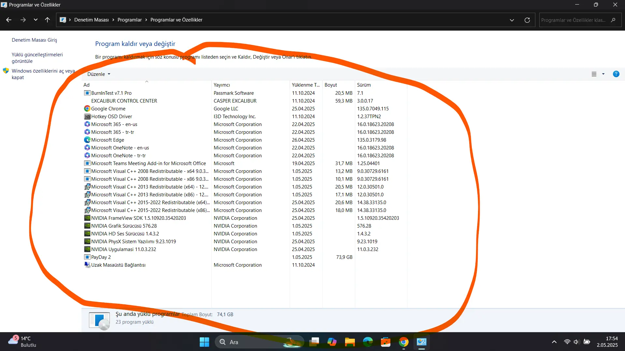Refresh the program list
Screen dimensions: 625x351
pyautogui.click(x=527, y=20)
